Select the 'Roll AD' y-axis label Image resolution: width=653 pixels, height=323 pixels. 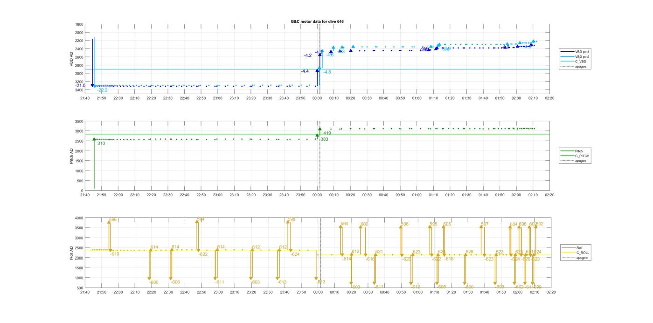pyautogui.click(x=71, y=252)
